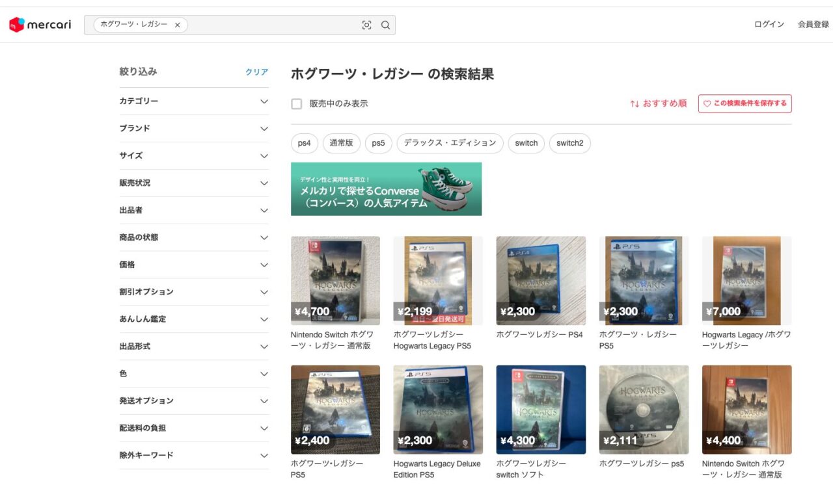Enable 販売中のみ表示 checkbox

tap(297, 104)
